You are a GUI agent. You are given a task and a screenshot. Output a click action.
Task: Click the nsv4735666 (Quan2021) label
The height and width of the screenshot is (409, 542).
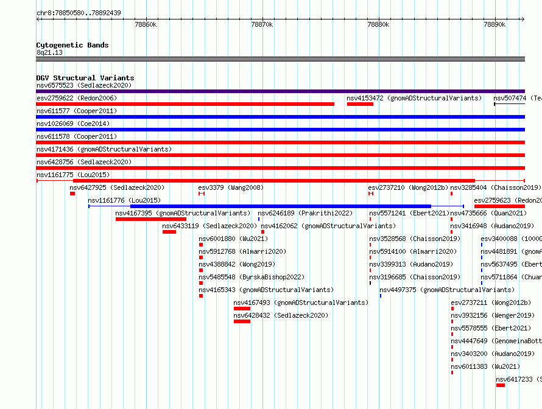(x=488, y=213)
